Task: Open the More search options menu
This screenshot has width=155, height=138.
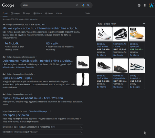Action: 59,13
